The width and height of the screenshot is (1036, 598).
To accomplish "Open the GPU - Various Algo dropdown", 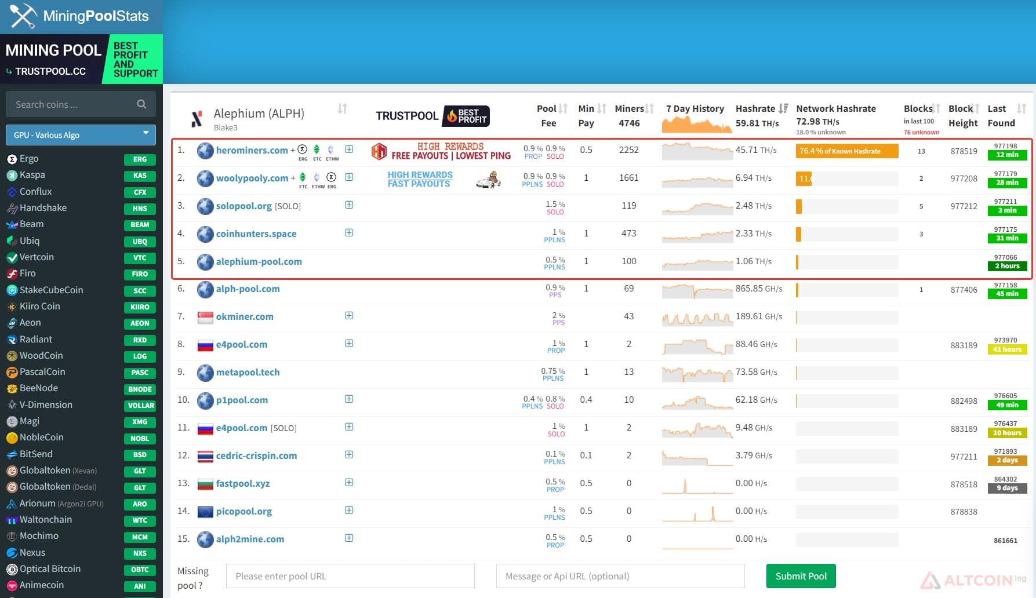I will coord(81,135).
